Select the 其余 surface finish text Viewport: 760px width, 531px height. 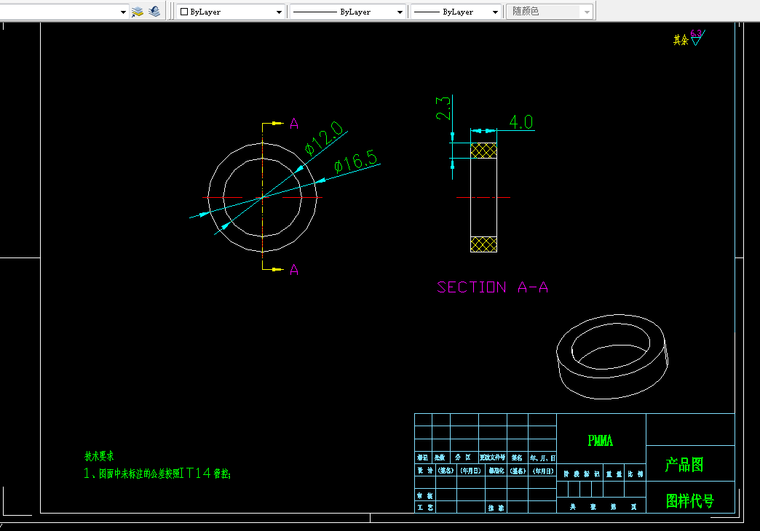681,40
